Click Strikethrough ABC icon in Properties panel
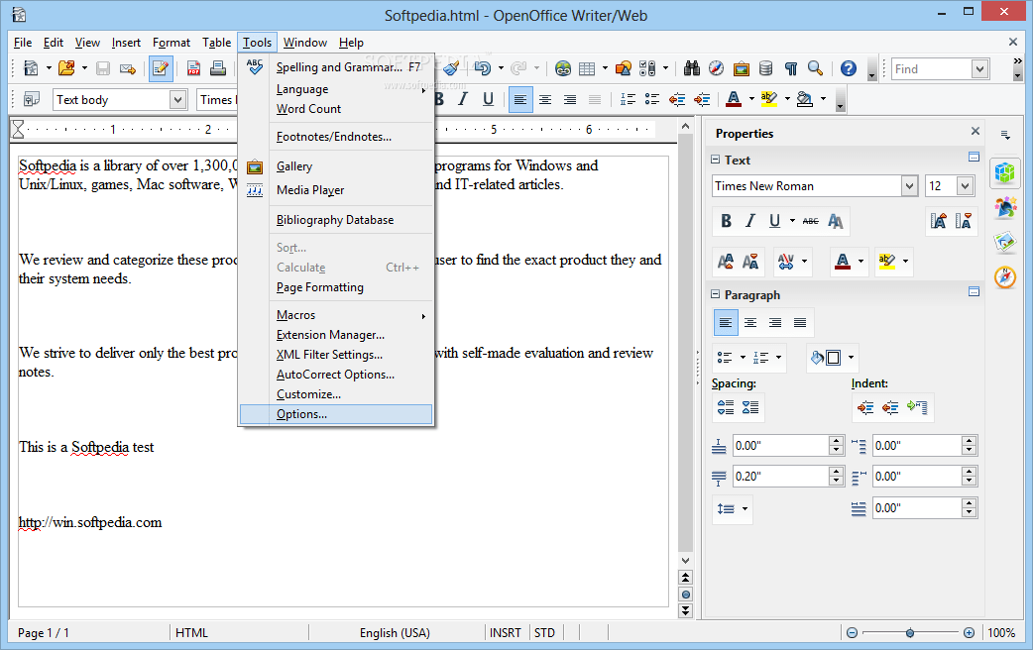 pos(810,221)
